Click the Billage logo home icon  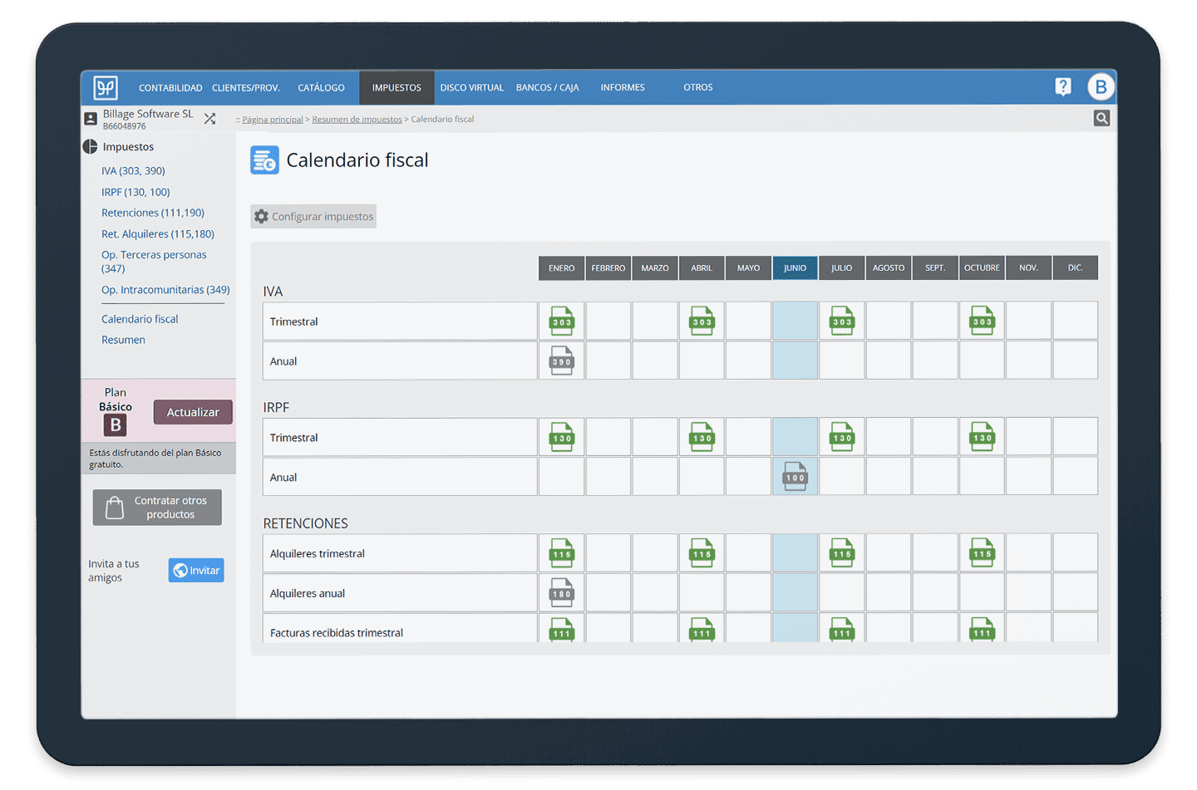pyautogui.click(x=106, y=87)
